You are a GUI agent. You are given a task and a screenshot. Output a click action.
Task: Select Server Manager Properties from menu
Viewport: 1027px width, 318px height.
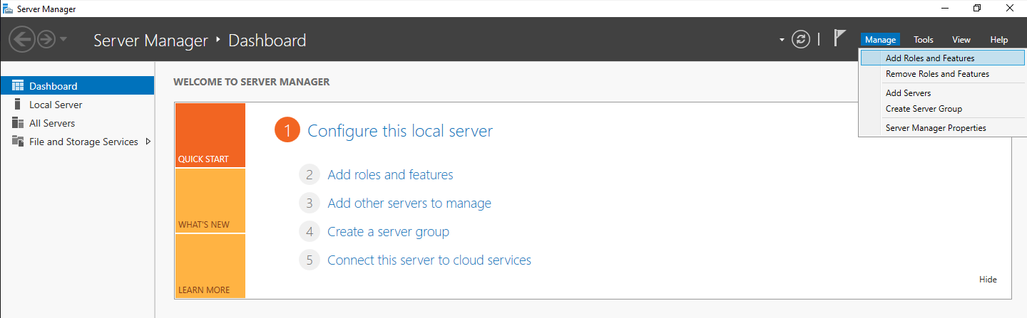(936, 128)
